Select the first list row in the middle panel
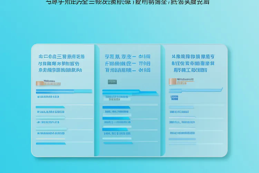 (116, 112)
